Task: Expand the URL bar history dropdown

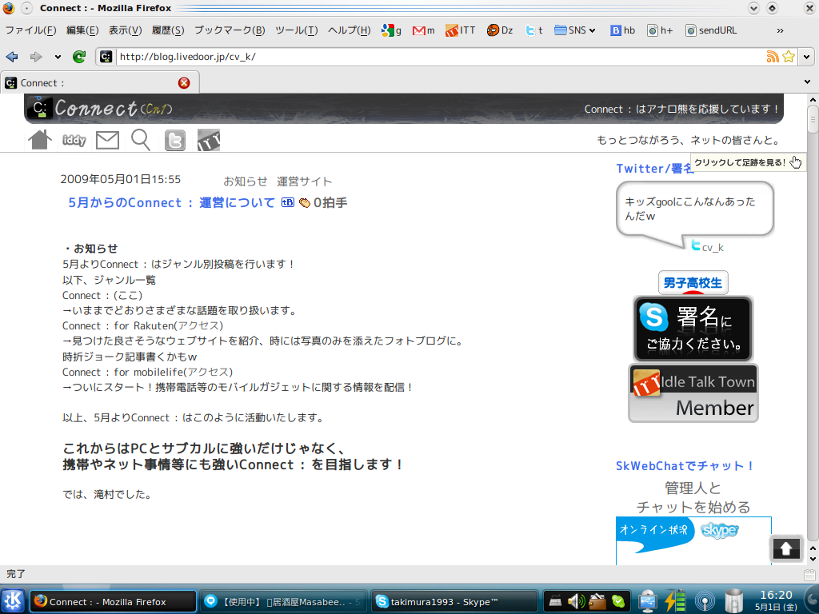Action: (807, 57)
